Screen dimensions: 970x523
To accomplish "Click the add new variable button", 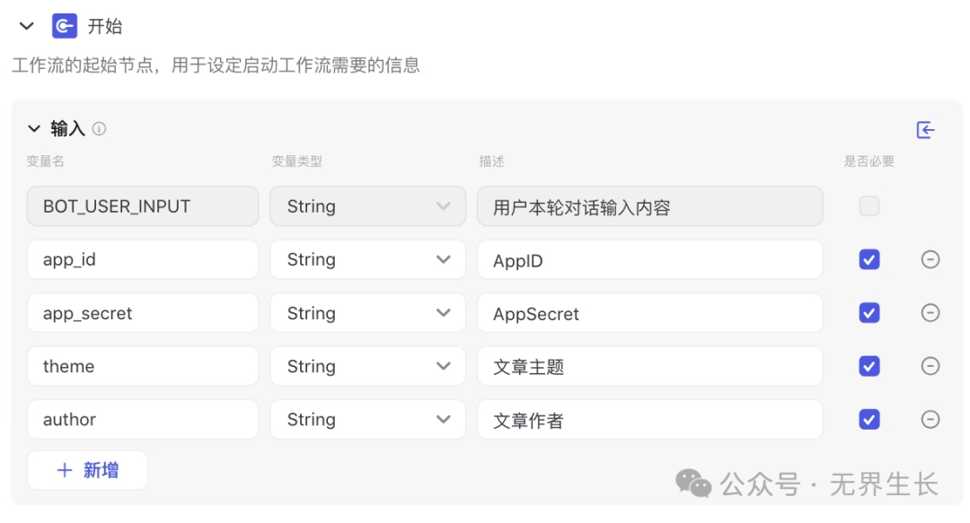I will point(88,470).
